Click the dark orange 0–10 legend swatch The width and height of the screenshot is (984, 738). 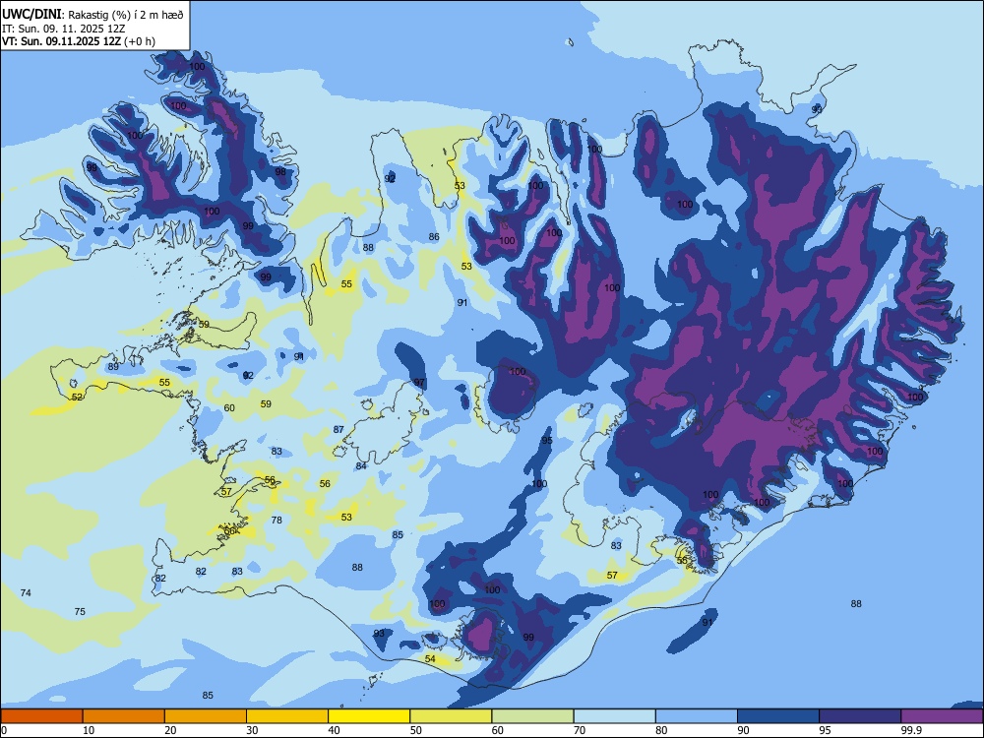coord(41,716)
